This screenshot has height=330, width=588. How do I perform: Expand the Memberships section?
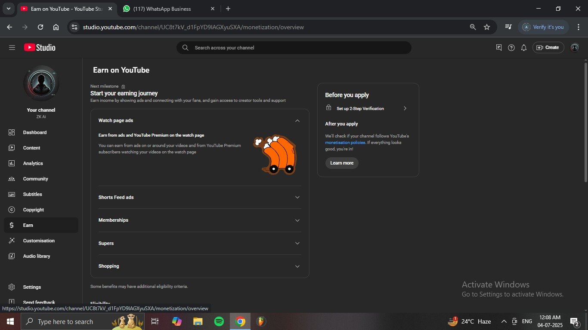tap(297, 220)
